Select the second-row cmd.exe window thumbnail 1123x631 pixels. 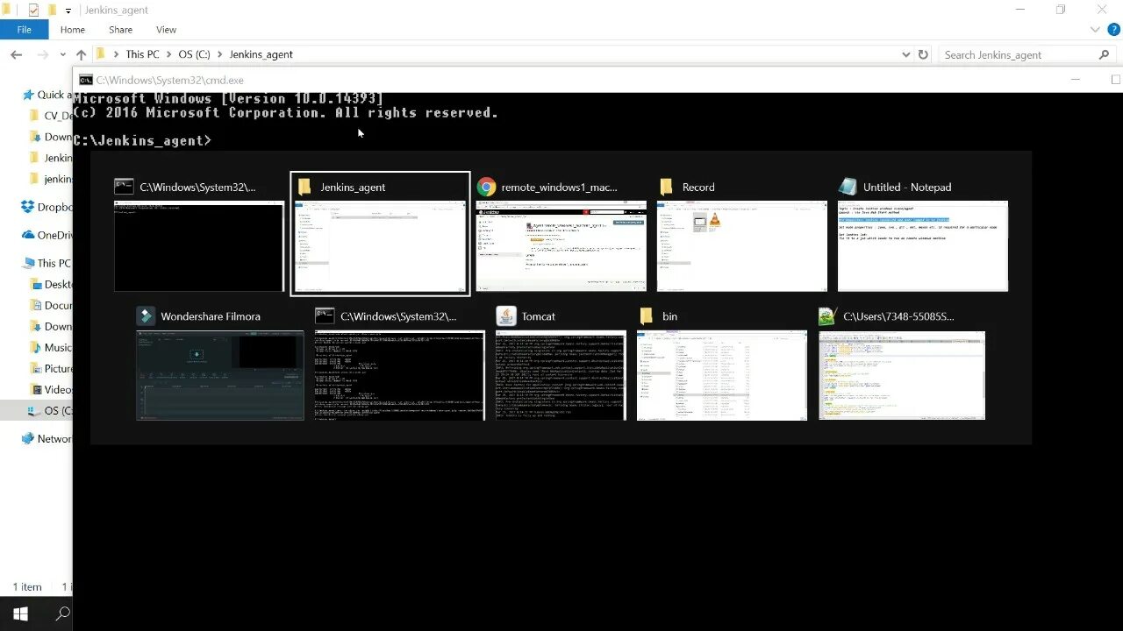coord(399,375)
